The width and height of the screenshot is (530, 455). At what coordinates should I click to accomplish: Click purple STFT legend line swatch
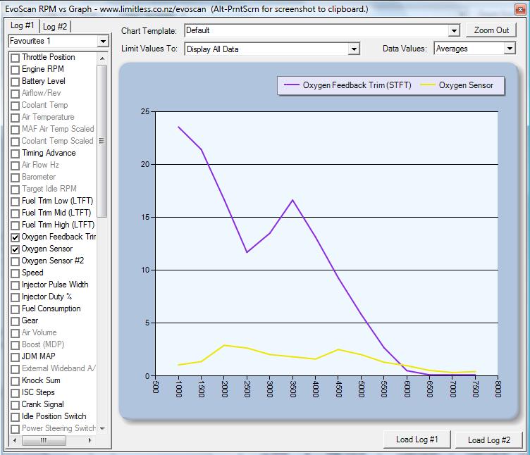pyautogui.click(x=291, y=85)
